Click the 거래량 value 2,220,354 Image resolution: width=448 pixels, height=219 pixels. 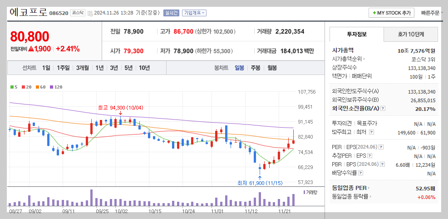tap(290, 31)
